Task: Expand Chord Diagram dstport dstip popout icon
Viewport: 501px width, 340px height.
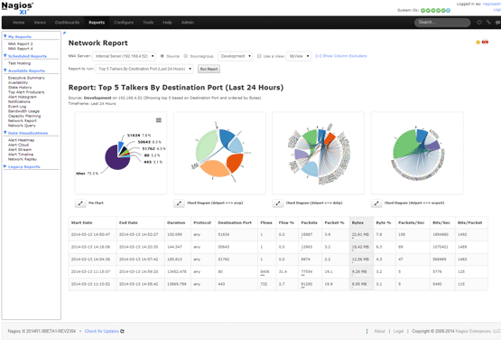Action: click(x=278, y=203)
